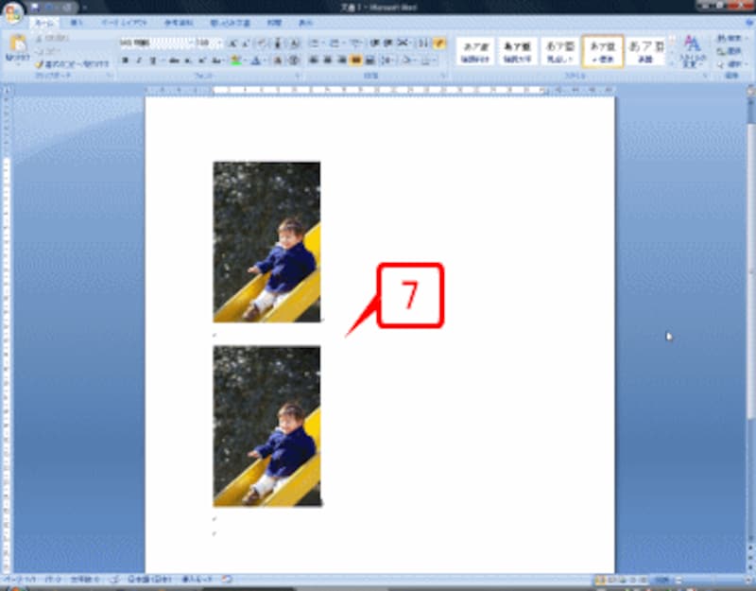Click the Find command
This screenshot has width=756, height=591.
click(x=729, y=38)
